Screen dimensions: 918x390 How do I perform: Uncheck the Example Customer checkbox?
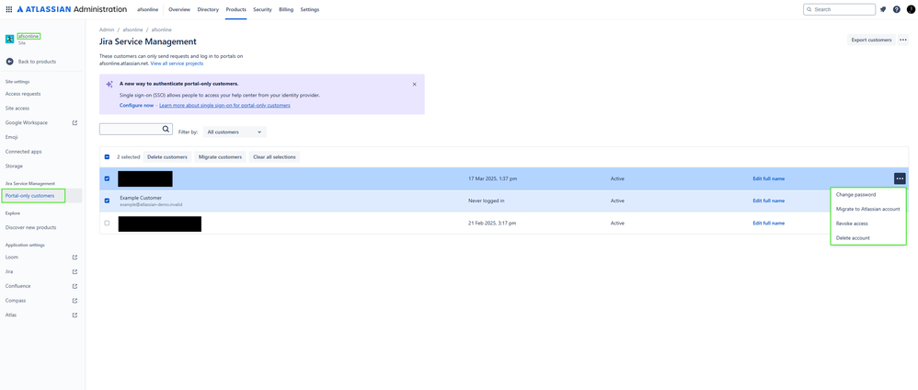(107, 201)
